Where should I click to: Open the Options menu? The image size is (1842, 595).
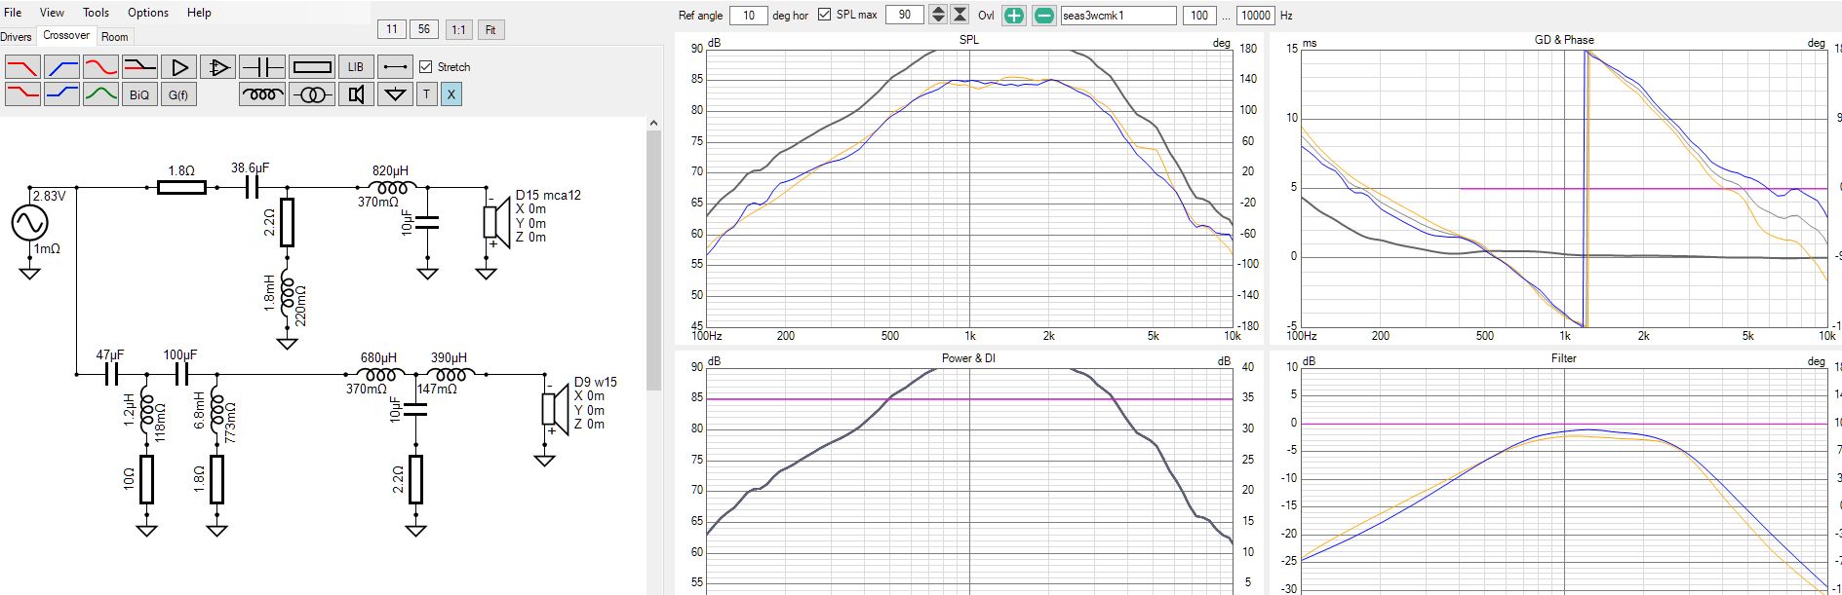pyautogui.click(x=148, y=13)
